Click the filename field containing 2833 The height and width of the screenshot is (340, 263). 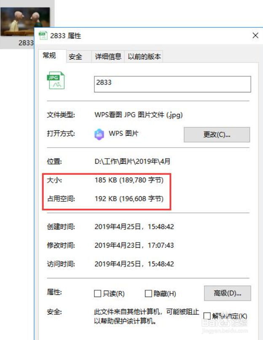pyautogui.click(x=172, y=84)
